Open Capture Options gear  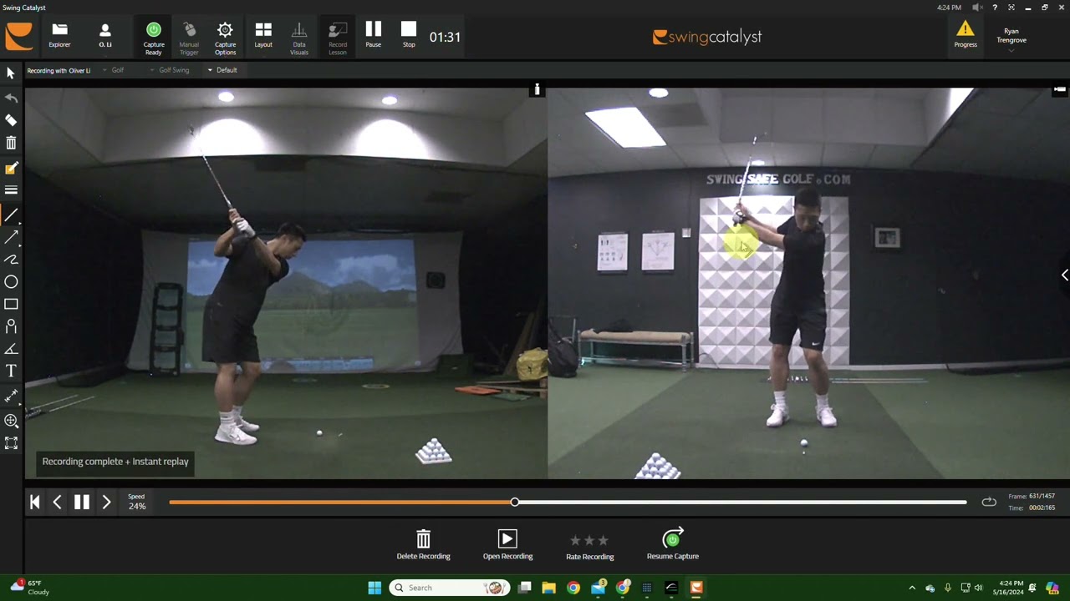[x=225, y=37]
